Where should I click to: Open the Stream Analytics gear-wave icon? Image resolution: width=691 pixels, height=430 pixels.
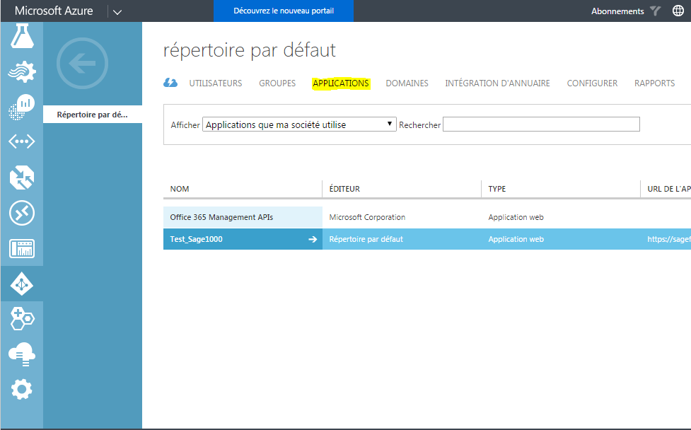tap(22, 71)
